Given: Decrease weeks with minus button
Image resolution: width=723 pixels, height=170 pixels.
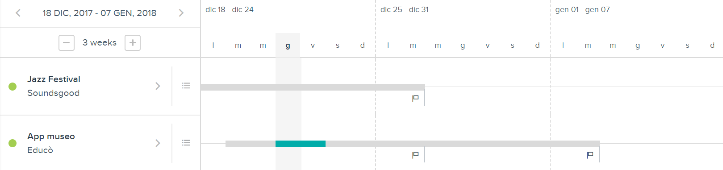Looking at the screenshot, I should click(x=67, y=43).
